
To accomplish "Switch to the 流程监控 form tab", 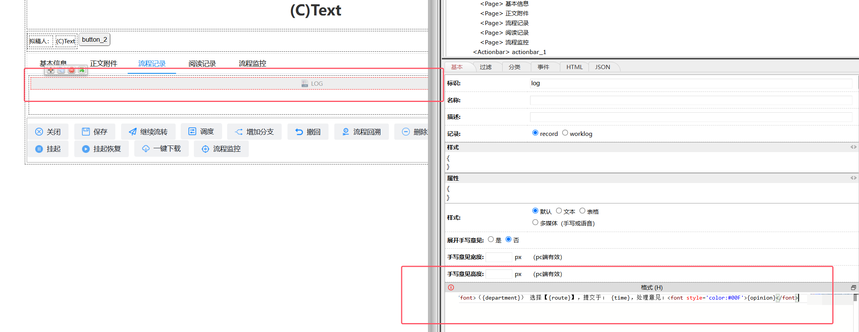I will click(253, 64).
